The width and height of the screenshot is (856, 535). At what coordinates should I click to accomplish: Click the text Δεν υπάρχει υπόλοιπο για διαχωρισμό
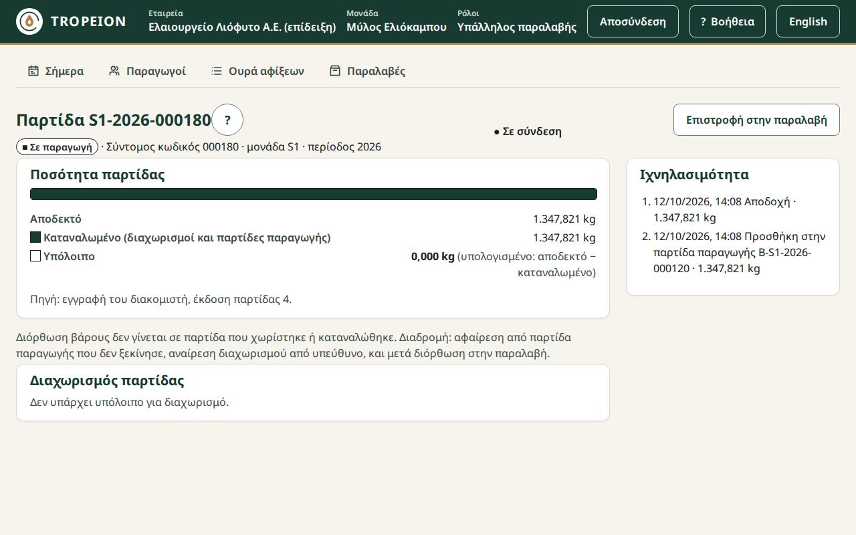[130, 402]
